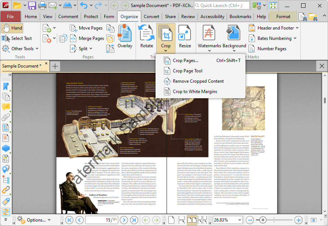Select two pages facing layout
The height and width of the screenshot is (226, 328).
click(x=192, y=220)
